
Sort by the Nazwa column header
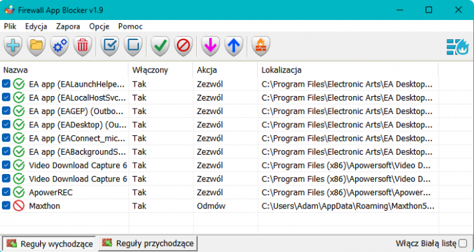[64, 70]
